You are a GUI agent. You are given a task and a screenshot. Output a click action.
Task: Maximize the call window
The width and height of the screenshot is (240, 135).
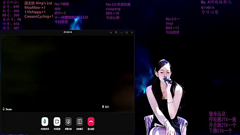(x=127, y=33)
